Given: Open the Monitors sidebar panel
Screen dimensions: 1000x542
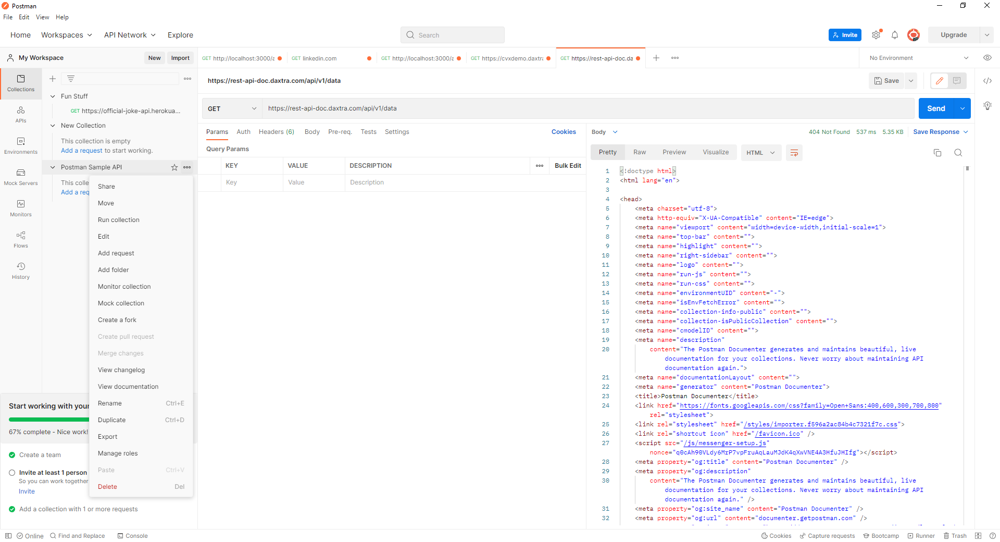Looking at the screenshot, I should pos(21,208).
